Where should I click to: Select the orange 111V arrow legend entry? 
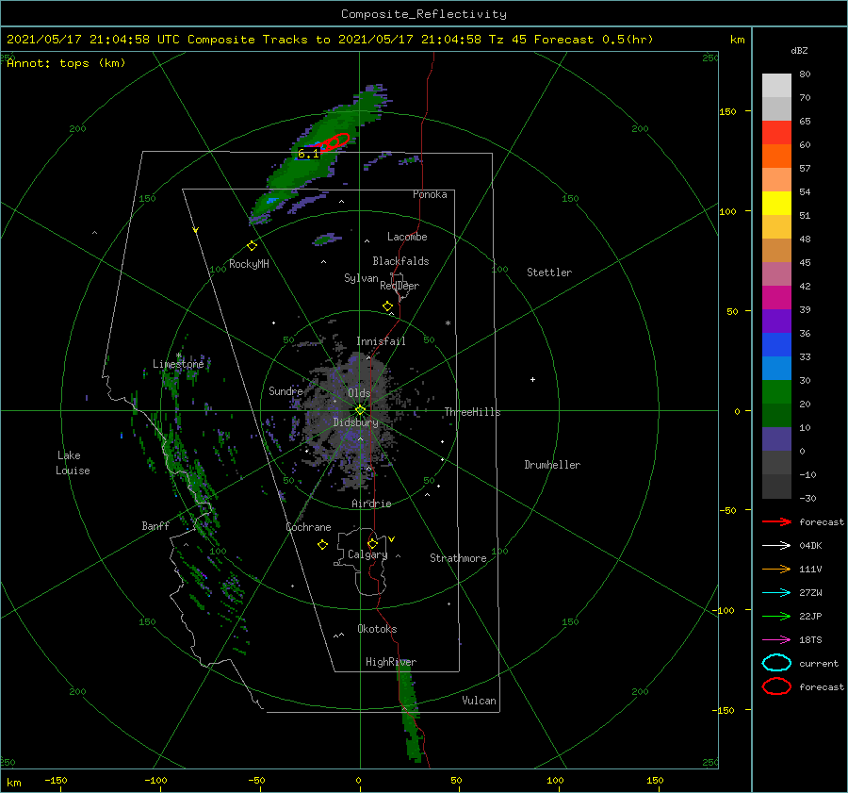[776, 569]
